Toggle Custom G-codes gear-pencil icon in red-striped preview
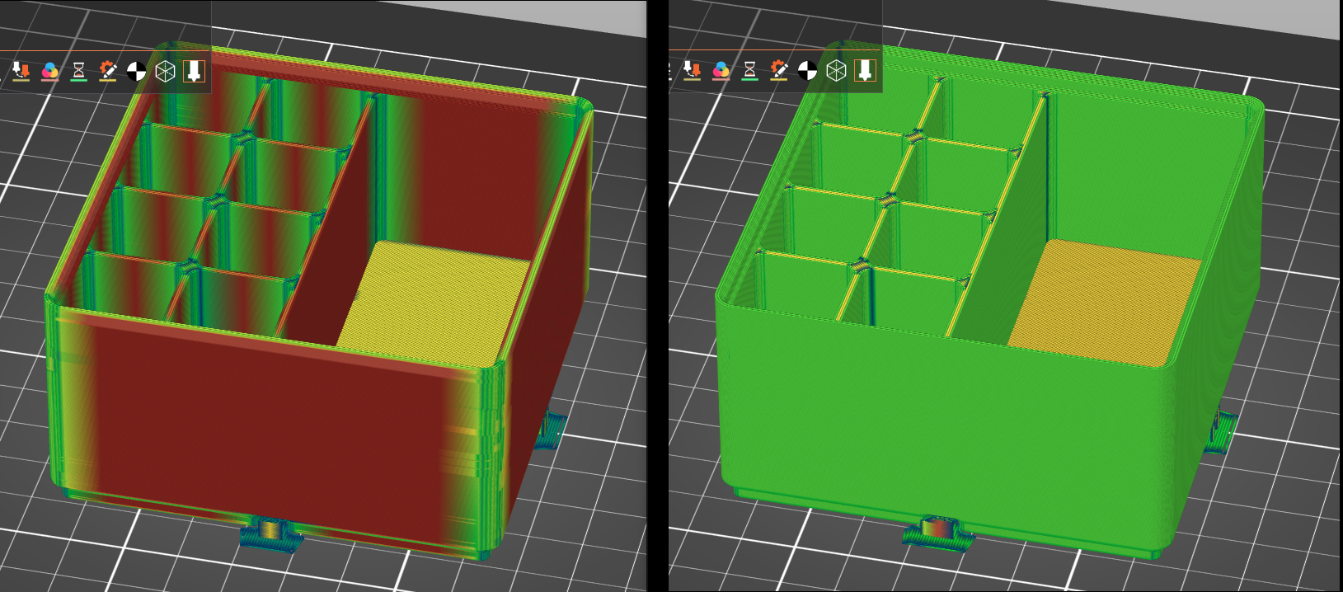 coord(108,71)
